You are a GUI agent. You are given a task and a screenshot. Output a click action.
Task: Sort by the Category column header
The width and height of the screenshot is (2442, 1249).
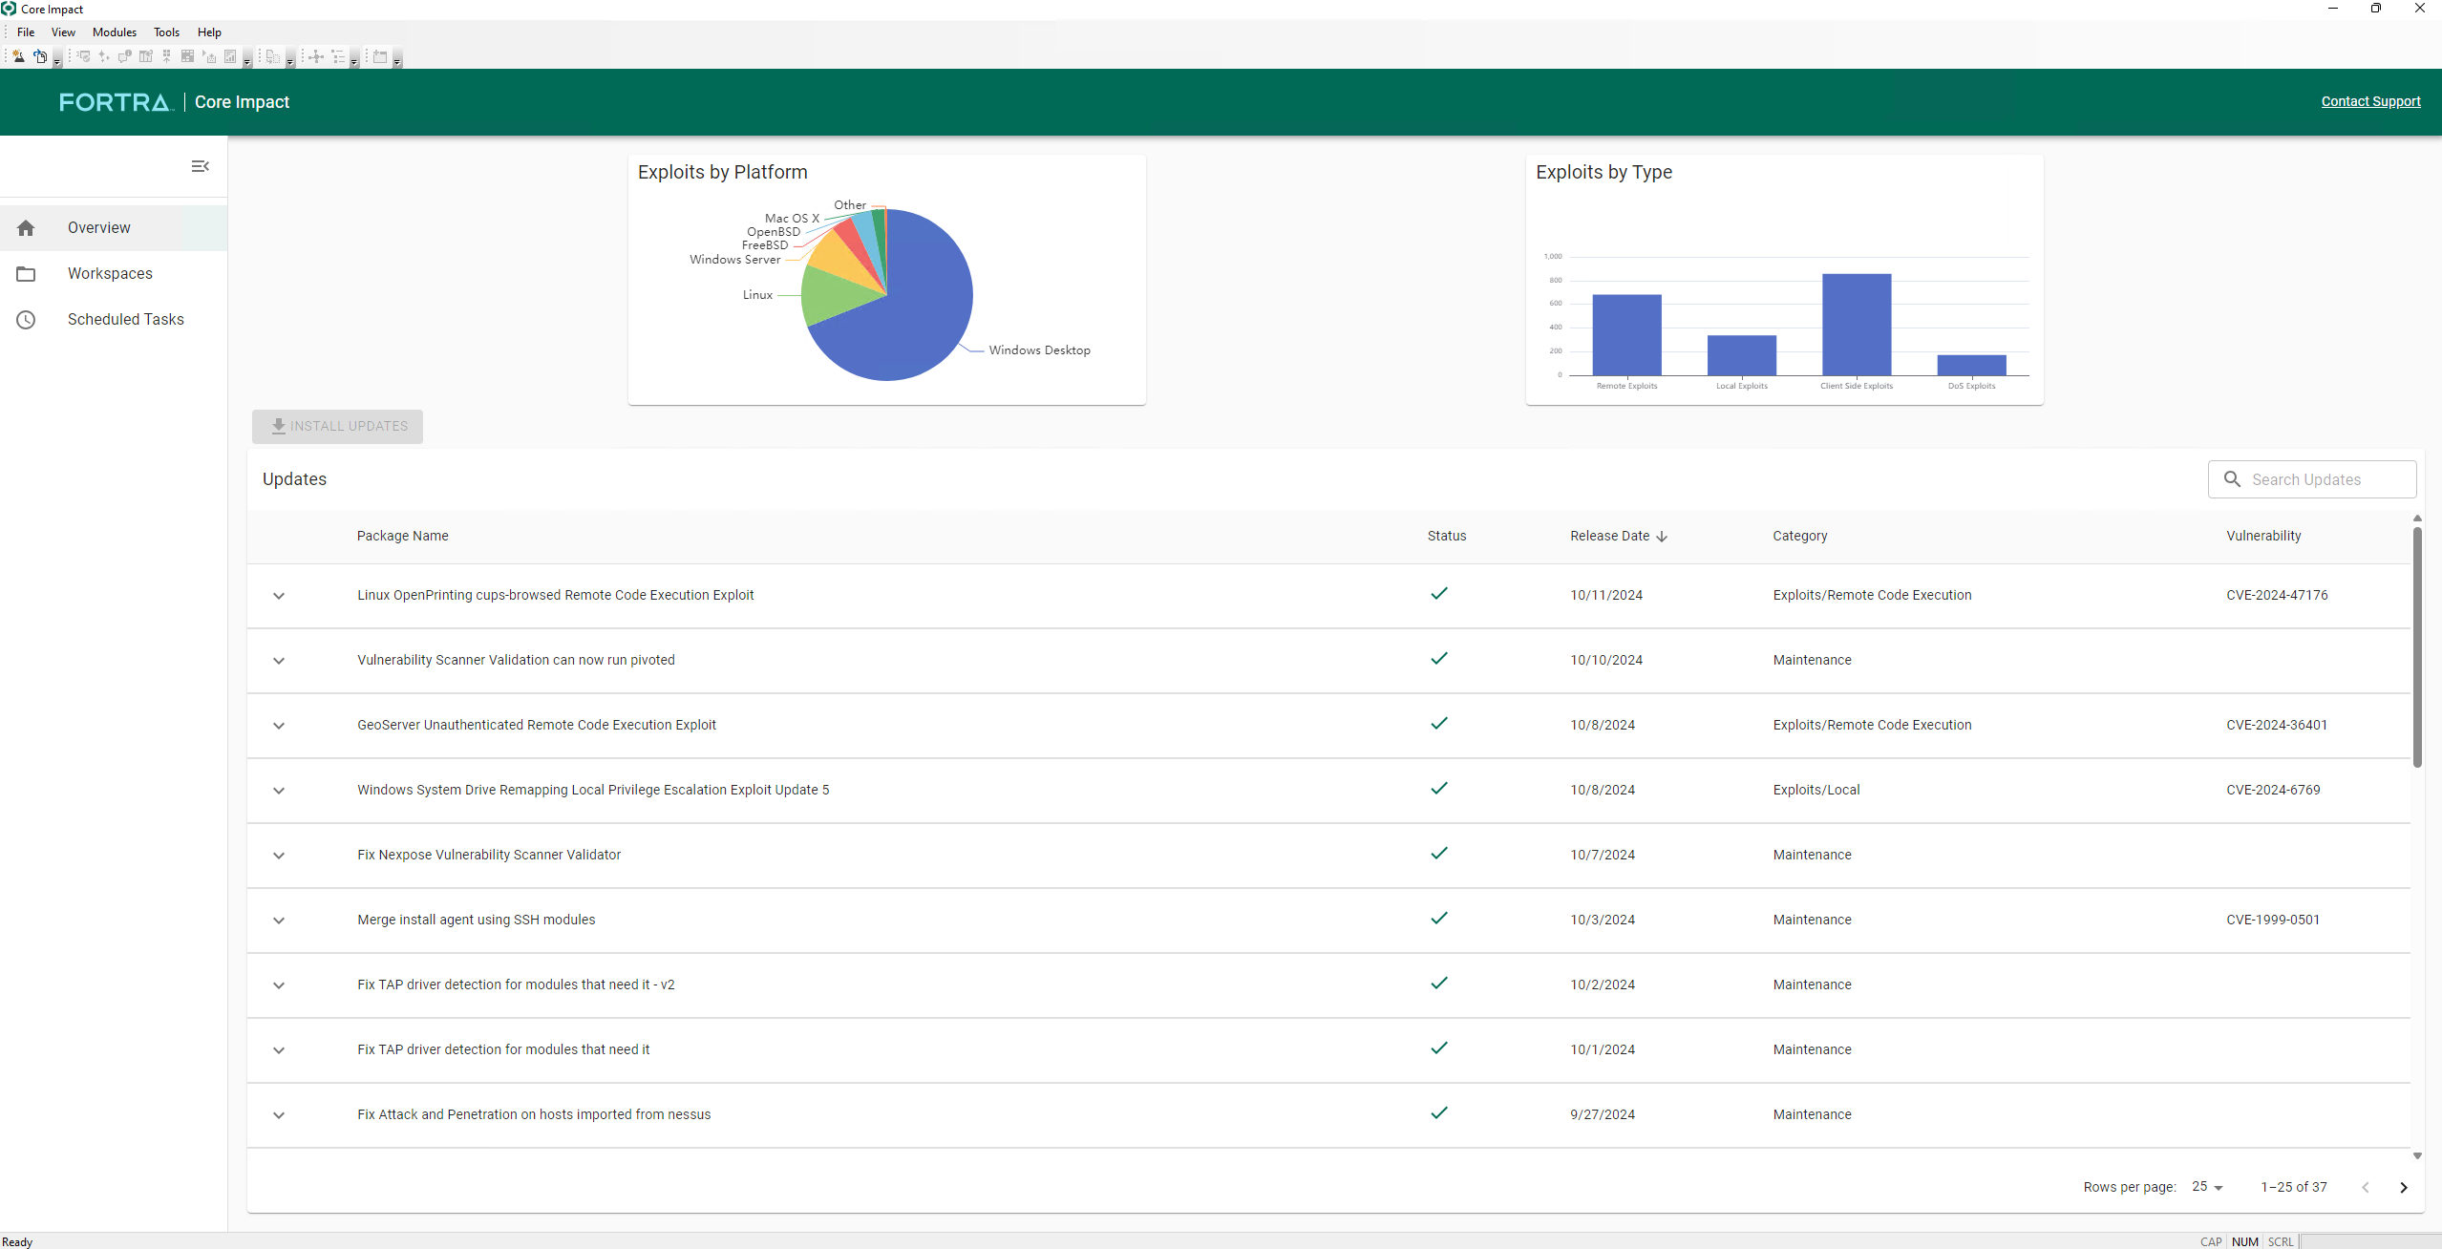click(1799, 536)
